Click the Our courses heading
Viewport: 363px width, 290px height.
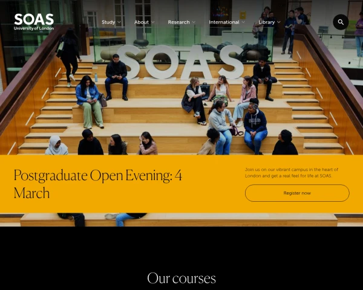pyautogui.click(x=181, y=278)
